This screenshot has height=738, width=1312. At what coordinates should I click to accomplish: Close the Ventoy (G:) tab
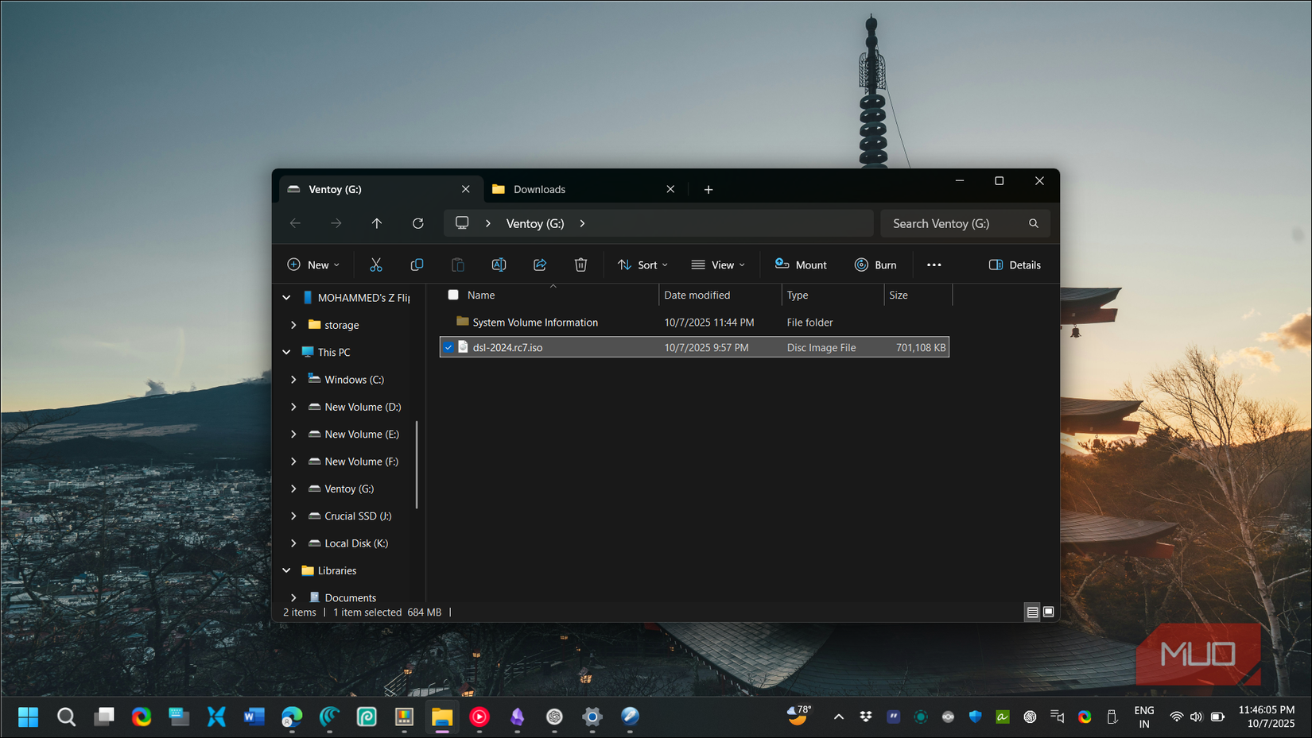coord(466,189)
